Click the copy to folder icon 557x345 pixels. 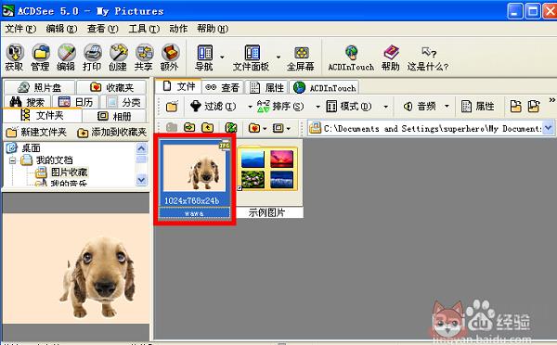(x=516, y=106)
